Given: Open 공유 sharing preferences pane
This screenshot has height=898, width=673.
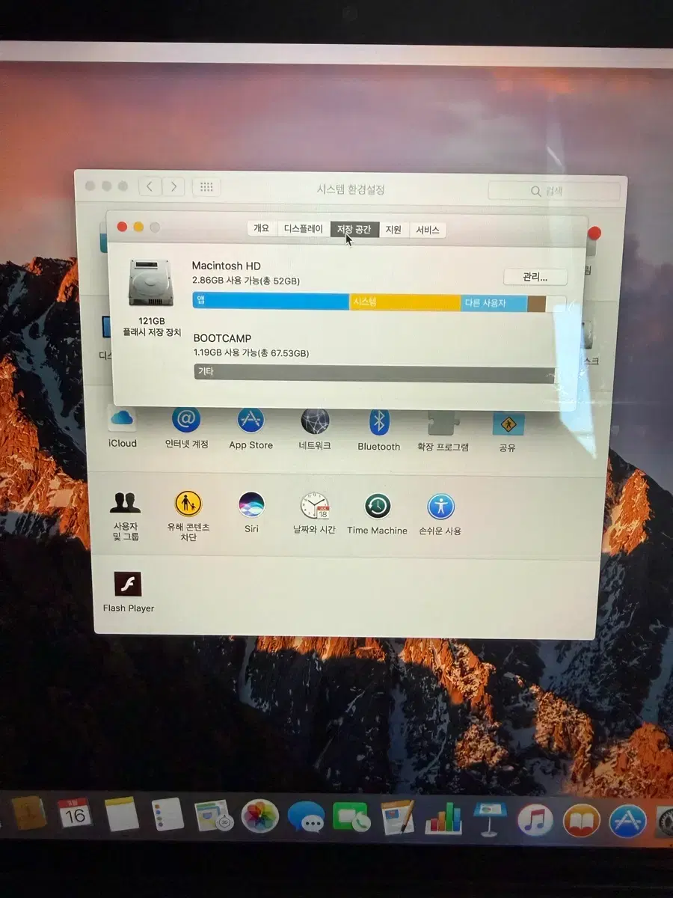Looking at the screenshot, I should 508,433.
